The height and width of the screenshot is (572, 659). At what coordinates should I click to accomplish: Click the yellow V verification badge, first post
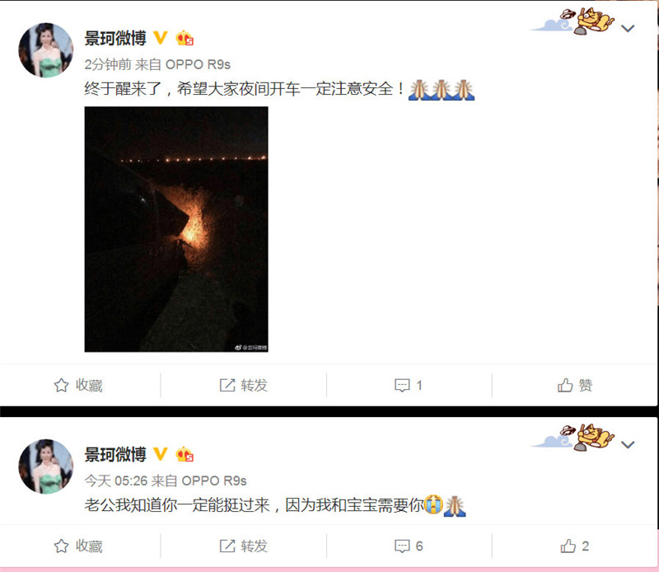tap(160, 38)
